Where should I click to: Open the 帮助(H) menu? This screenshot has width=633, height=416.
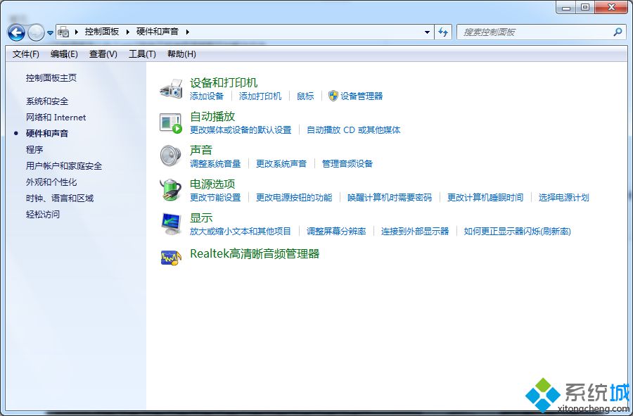181,53
